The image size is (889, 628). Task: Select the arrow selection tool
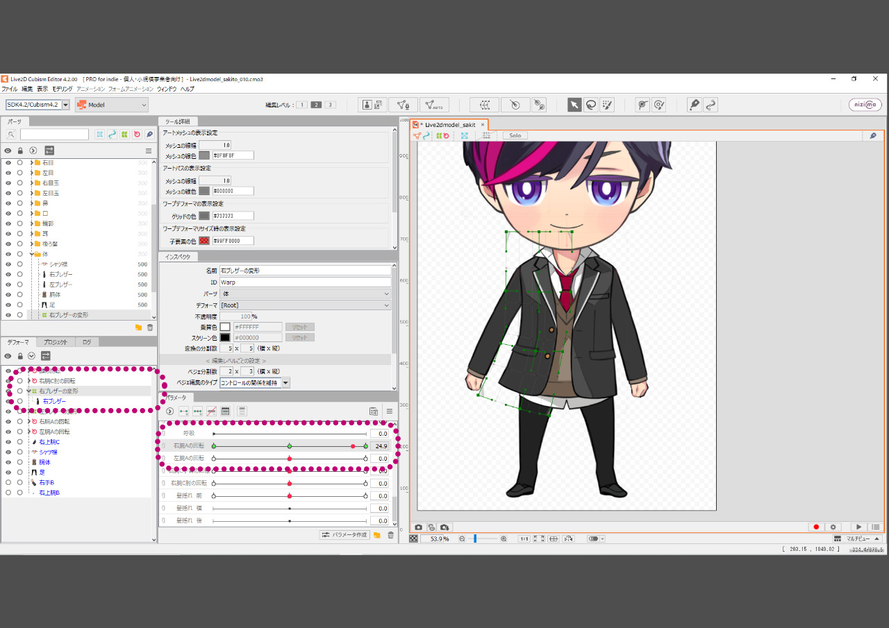pyautogui.click(x=574, y=105)
